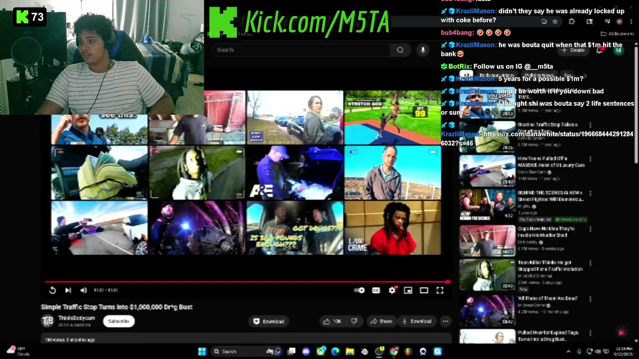Viewport: 639px width, 359px height.
Task: Open YouTube notifications bell
Action: (x=600, y=50)
